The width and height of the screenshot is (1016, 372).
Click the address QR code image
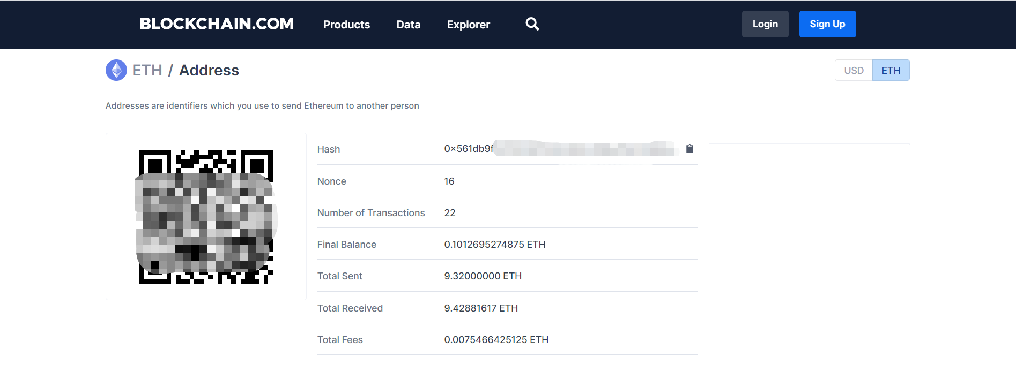[x=206, y=216]
